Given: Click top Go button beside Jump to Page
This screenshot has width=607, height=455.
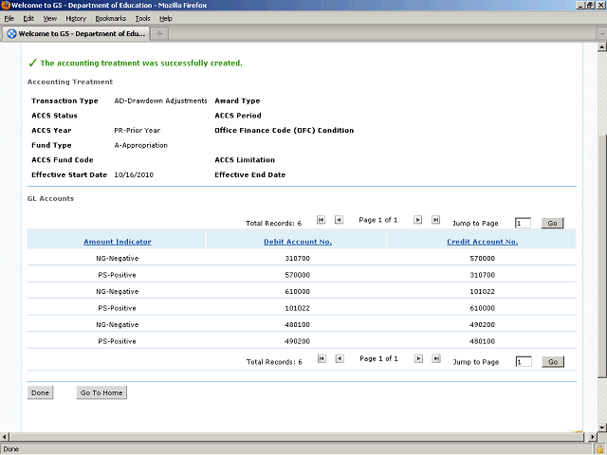Looking at the screenshot, I should click(553, 223).
